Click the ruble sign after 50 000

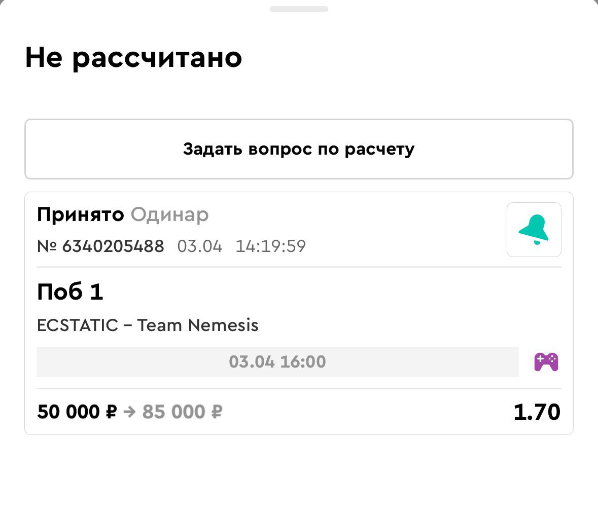[111, 412]
